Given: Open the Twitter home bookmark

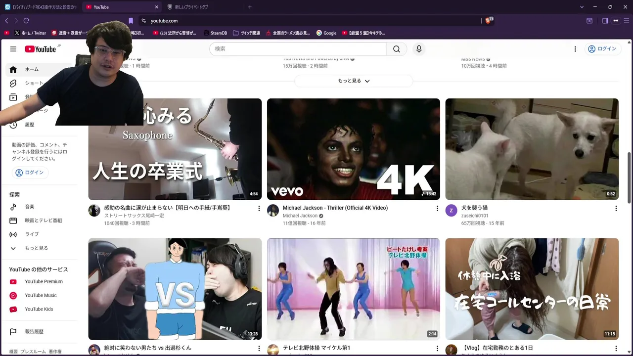Looking at the screenshot, I should 30,33.
